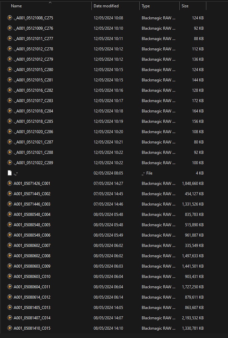Click date 08/05/2024 06:14
This screenshot has height=338, width=228.
(x=108, y=297)
